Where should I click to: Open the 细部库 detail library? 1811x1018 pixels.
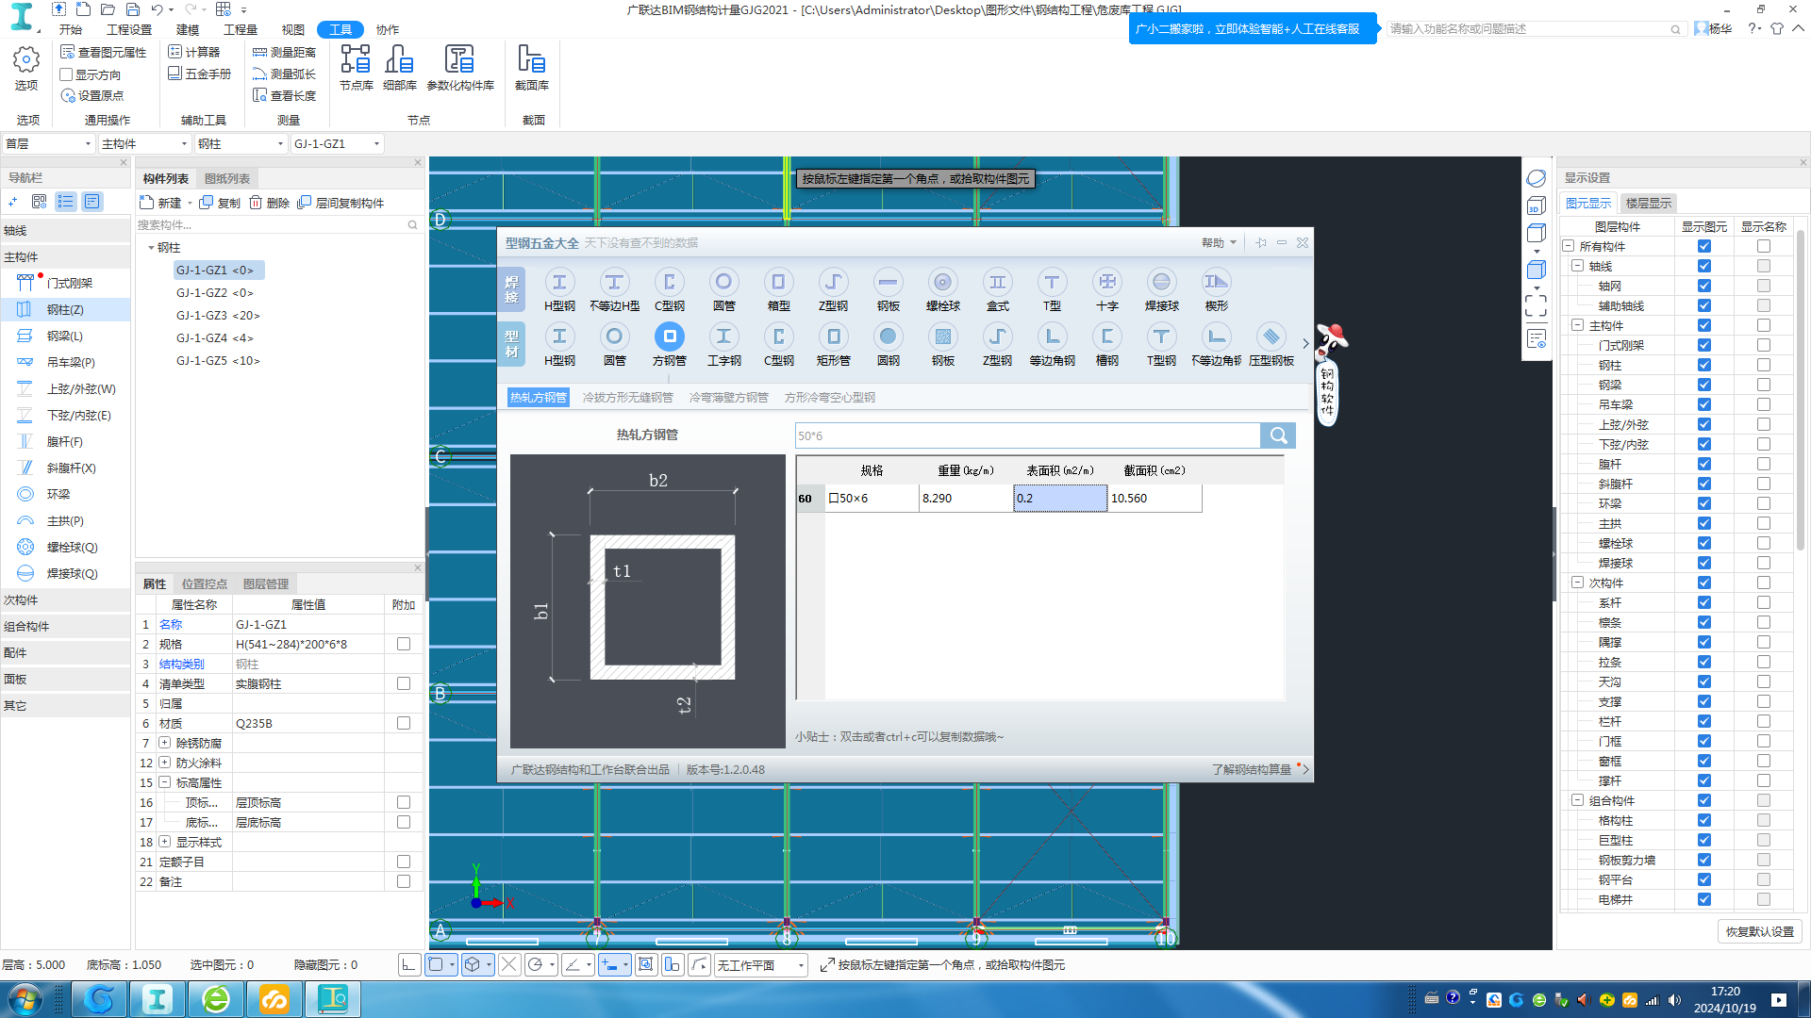[x=399, y=68]
